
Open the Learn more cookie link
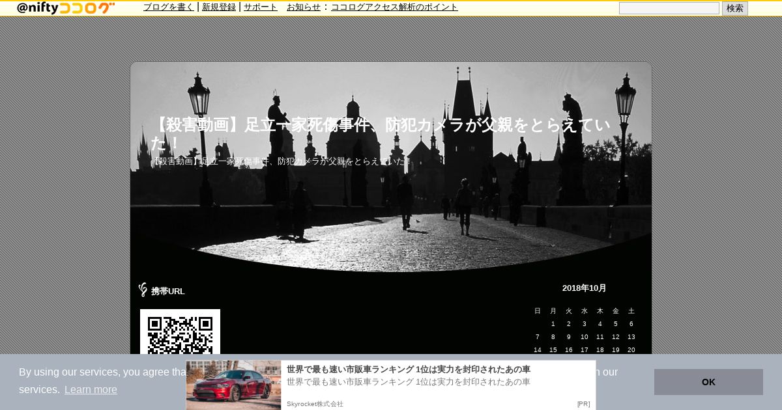(91, 390)
